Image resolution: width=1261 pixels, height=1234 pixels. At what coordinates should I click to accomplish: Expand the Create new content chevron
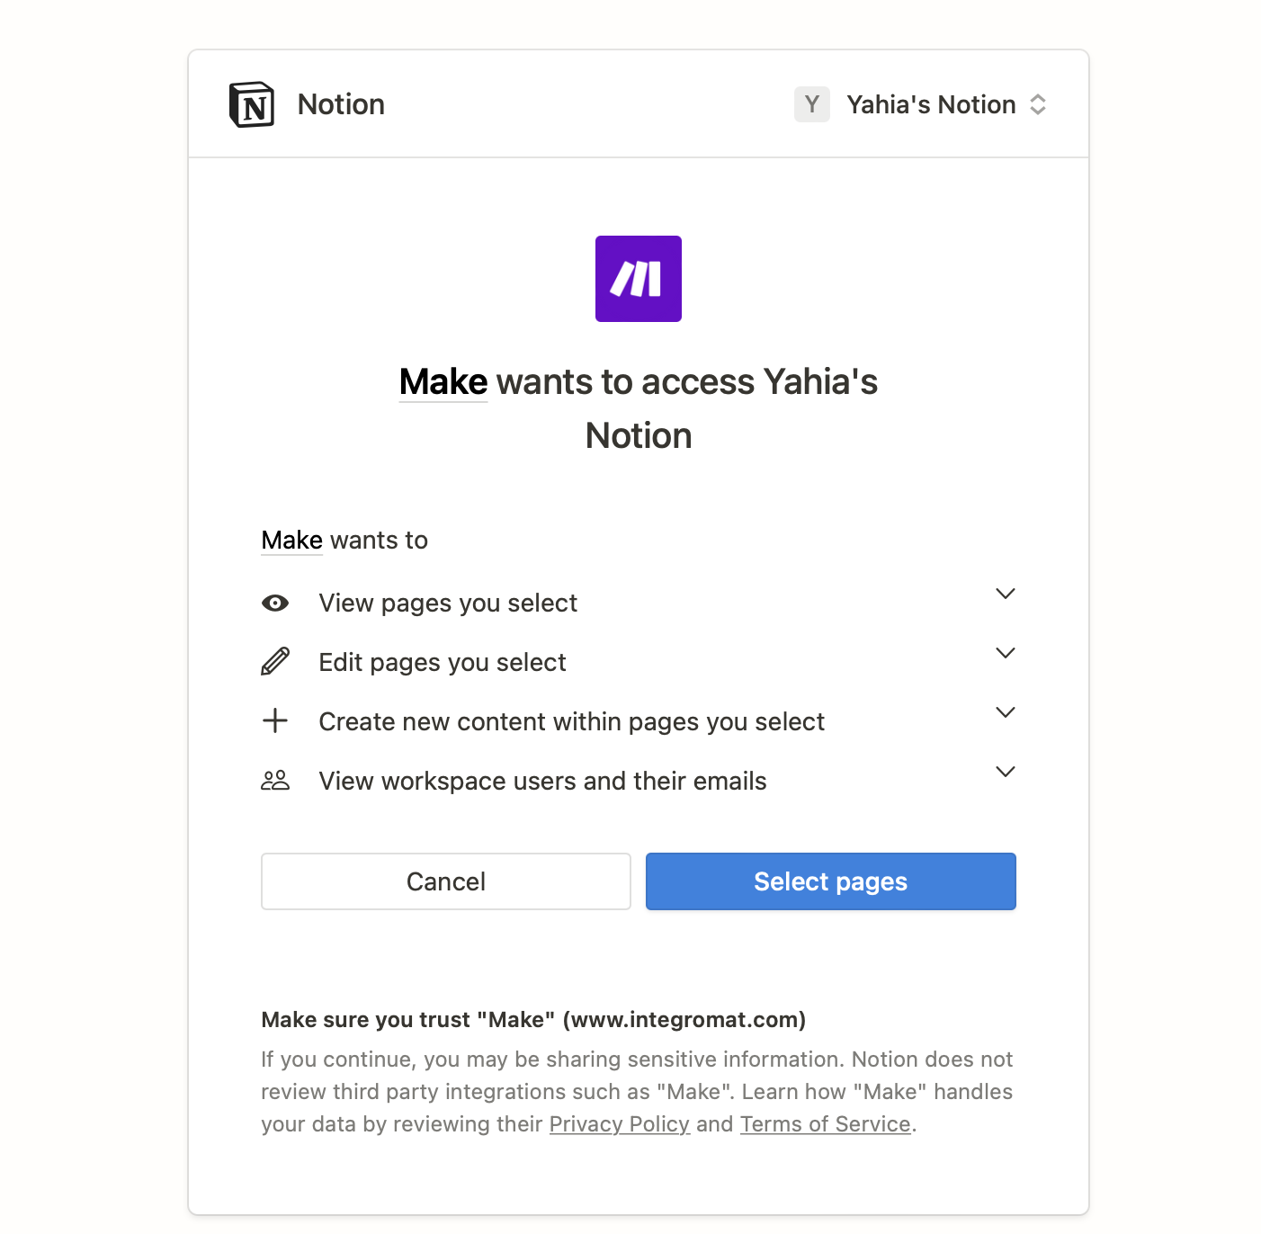pos(1006,712)
